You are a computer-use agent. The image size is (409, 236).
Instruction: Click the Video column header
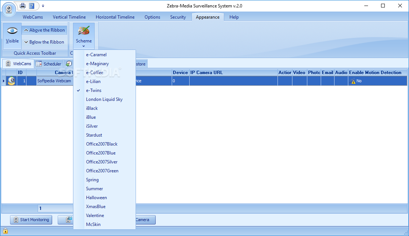[299, 73]
